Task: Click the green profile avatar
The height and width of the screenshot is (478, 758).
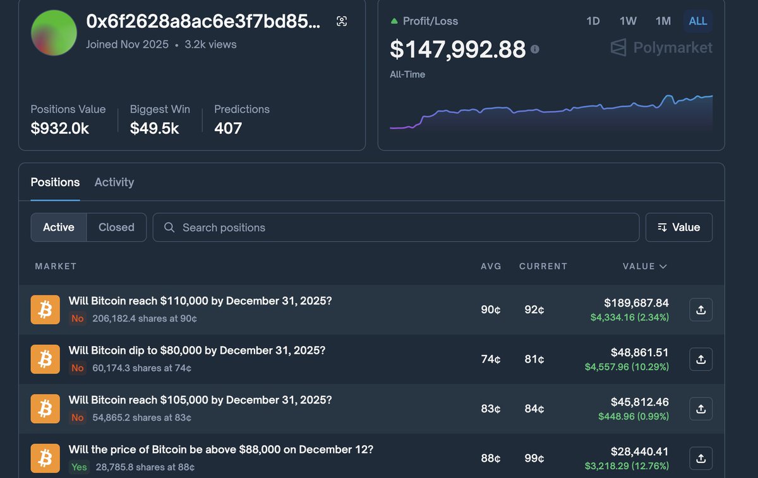Action: point(54,32)
